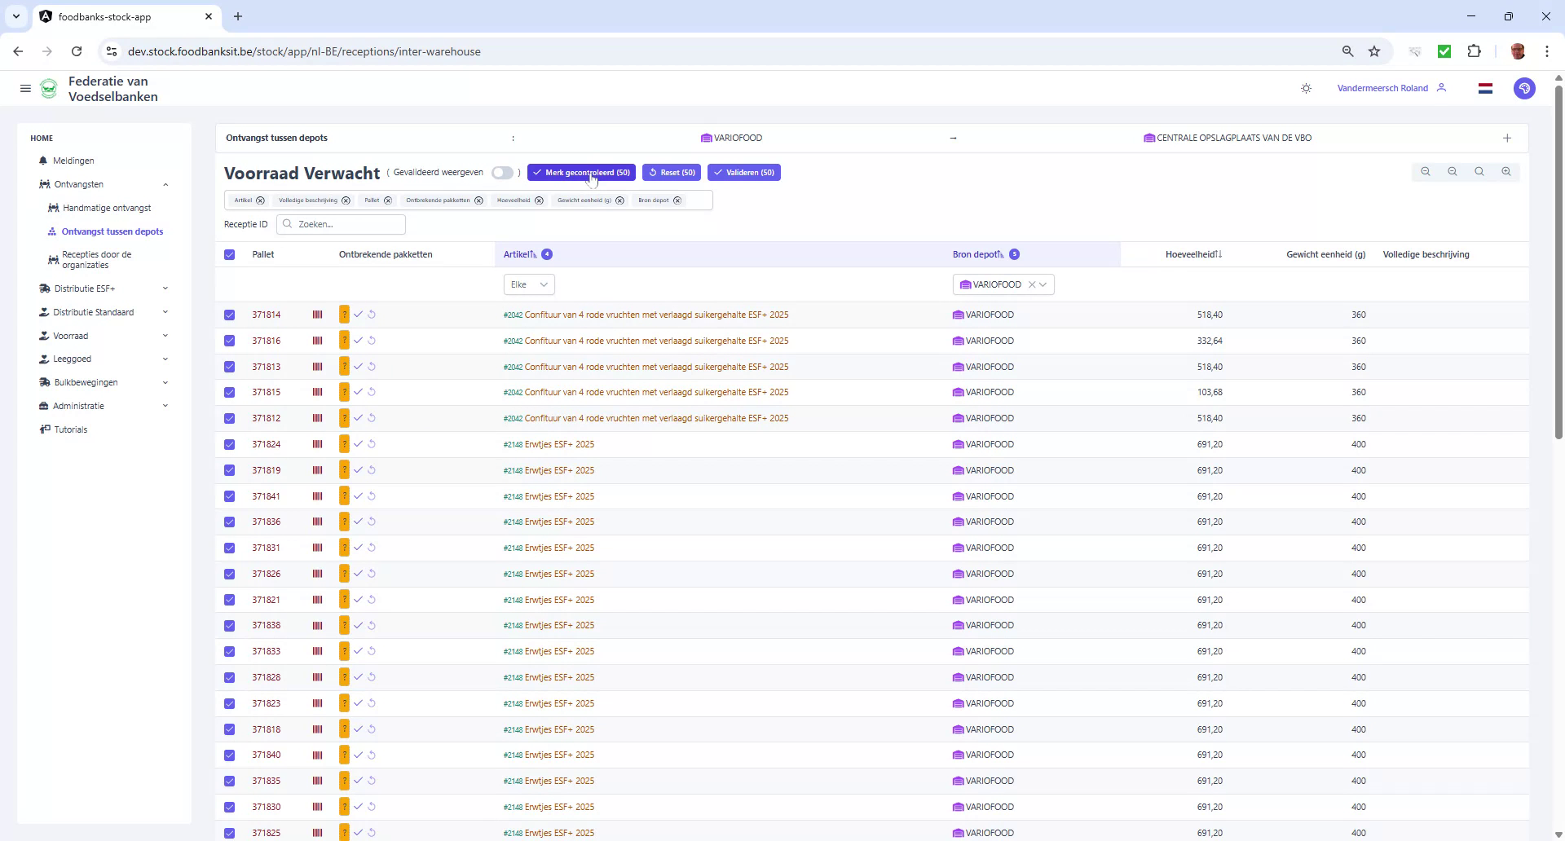Go to Tutorials in the sidebar
Screen dimensions: 1565x841
tap(70, 429)
